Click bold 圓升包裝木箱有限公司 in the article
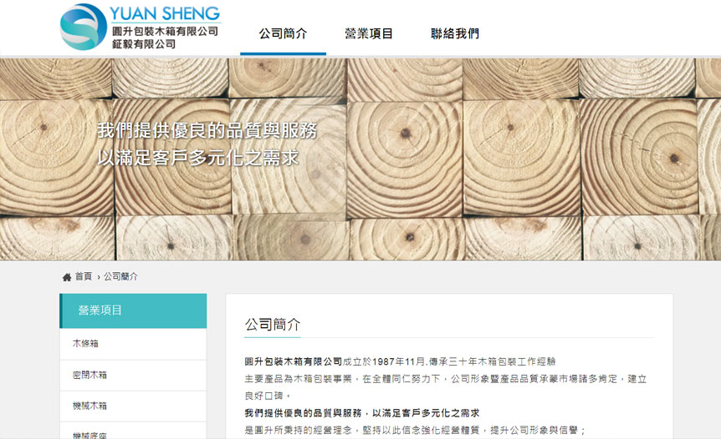The width and height of the screenshot is (721, 439). [294, 362]
